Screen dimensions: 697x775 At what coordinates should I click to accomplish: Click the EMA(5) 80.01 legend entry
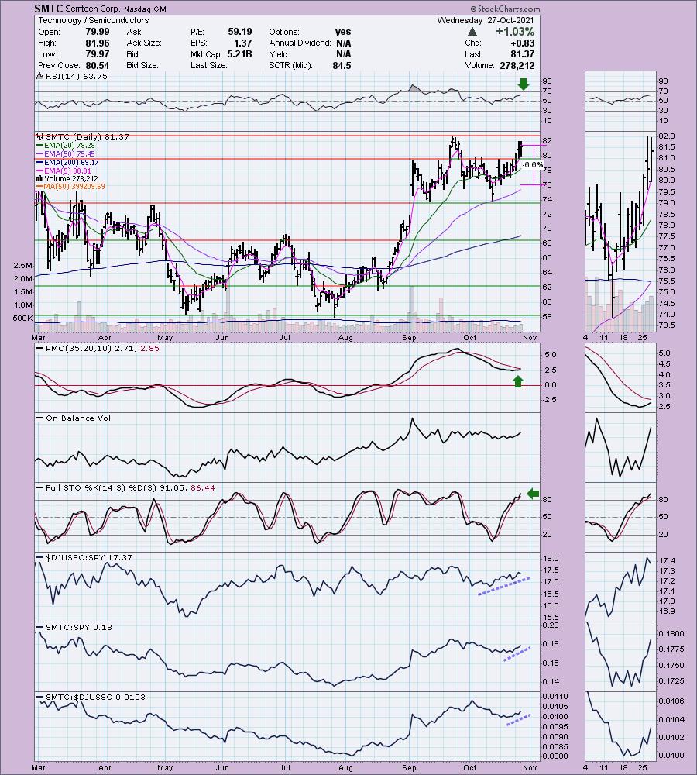(67, 170)
